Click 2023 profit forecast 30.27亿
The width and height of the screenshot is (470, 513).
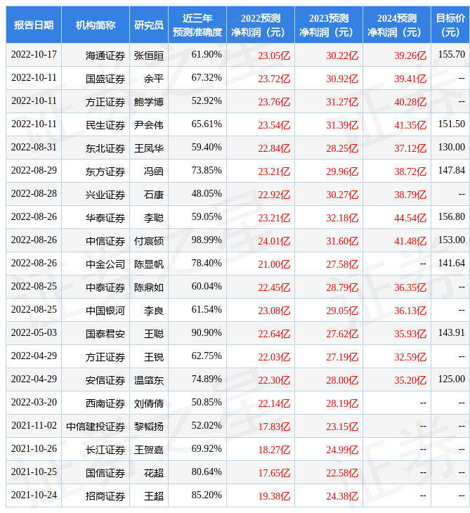tap(342, 195)
